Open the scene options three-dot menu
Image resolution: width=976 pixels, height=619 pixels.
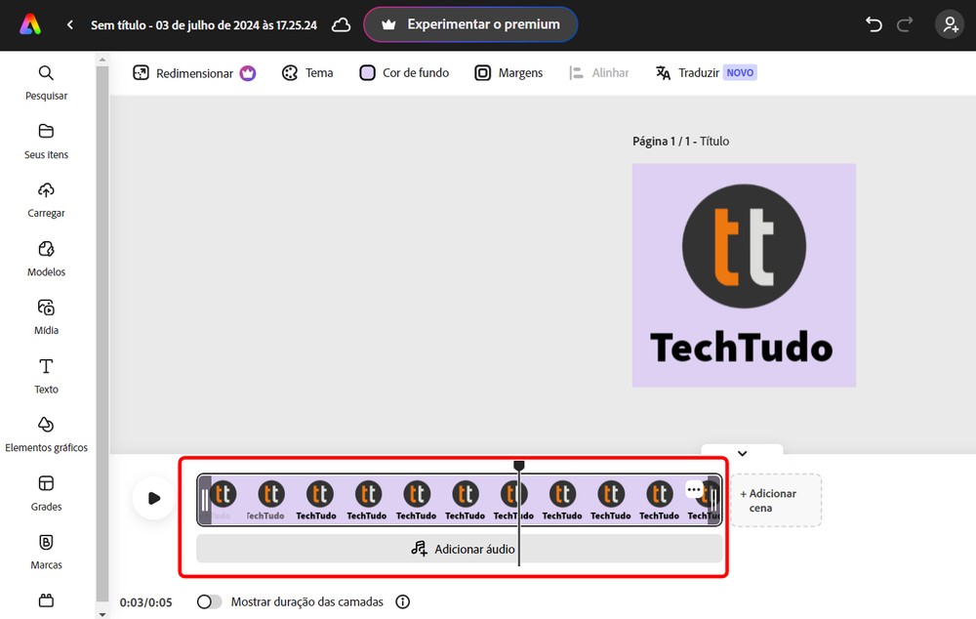[x=693, y=489]
